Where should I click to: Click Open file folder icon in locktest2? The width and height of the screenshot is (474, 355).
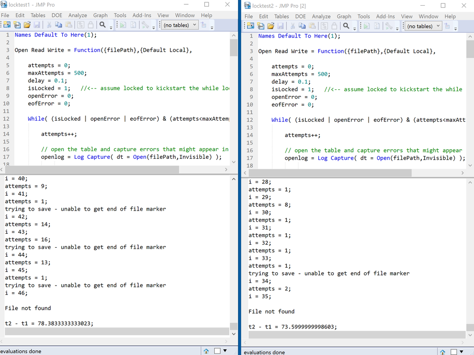coord(271,26)
